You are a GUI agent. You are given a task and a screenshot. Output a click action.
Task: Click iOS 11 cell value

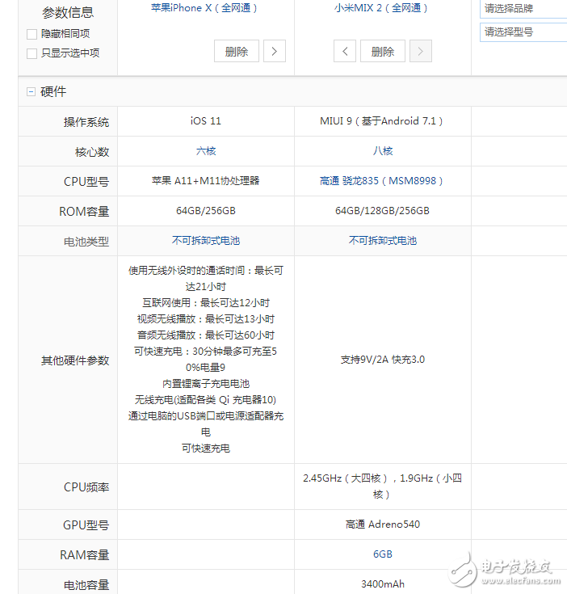(205, 121)
